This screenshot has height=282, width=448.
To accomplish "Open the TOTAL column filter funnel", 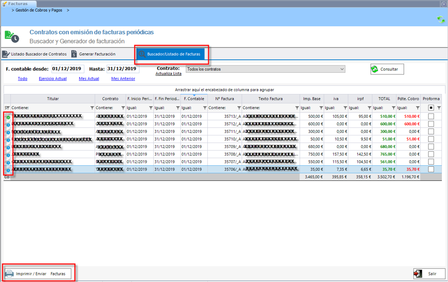I will (x=393, y=108).
